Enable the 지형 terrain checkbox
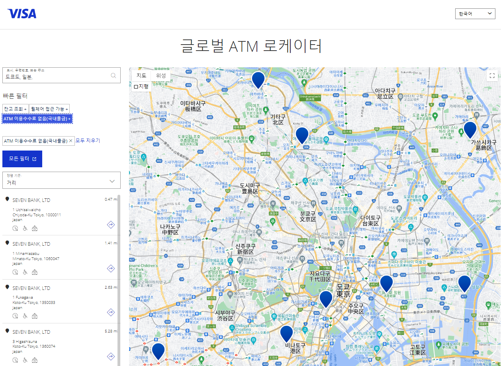This screenshot has height=366, width=501. coord(136,86)
